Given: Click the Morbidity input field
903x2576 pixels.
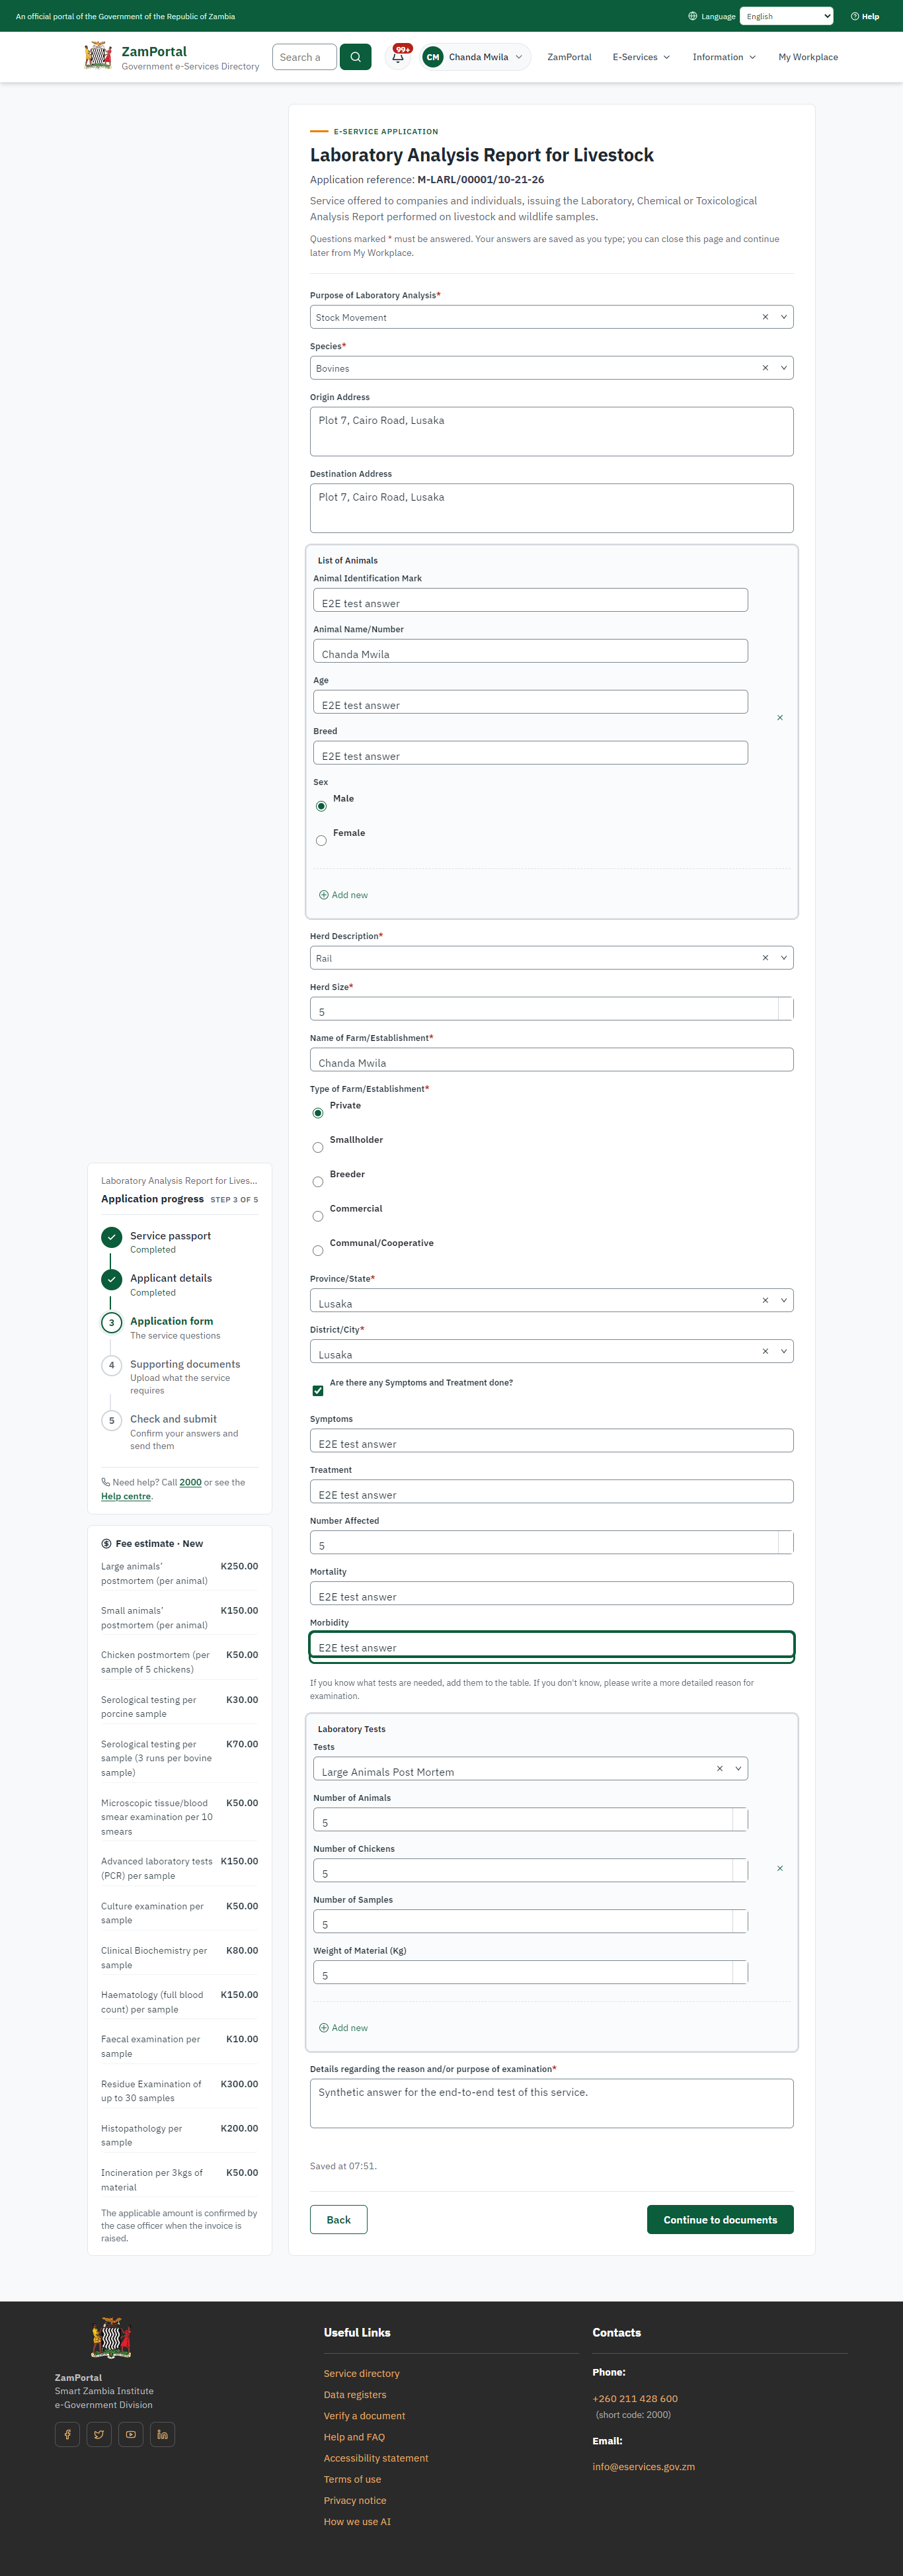Looking at the screenshot, I should pos(552,1644).
